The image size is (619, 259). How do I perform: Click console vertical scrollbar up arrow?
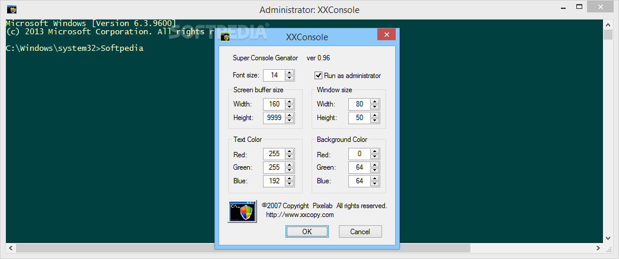click(608, 25)
